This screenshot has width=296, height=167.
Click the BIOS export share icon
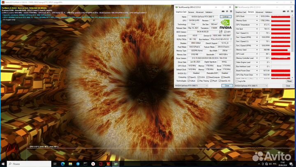point(221,32)
